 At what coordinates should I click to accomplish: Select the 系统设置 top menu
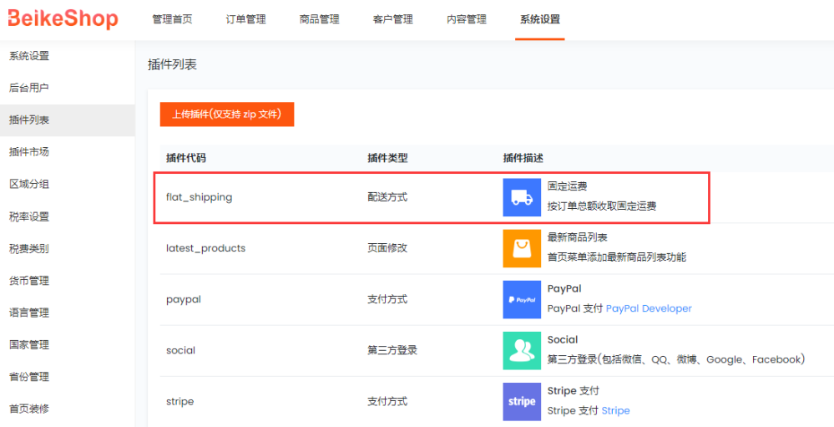[540, 20]
